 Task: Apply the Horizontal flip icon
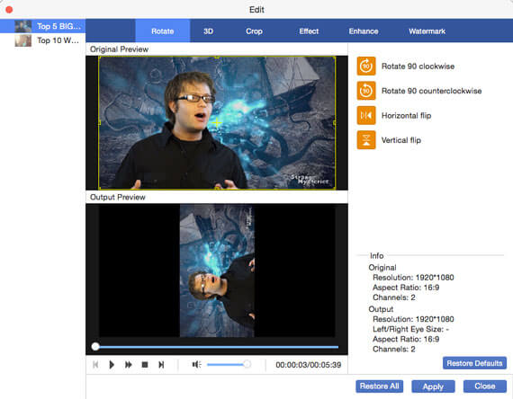click(x=366, y=115)
